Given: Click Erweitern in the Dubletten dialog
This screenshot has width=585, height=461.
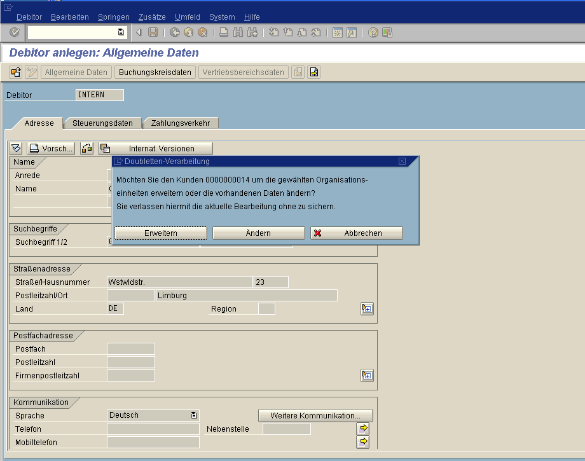Looking at the screenshot, I should (x=161, y=233).
